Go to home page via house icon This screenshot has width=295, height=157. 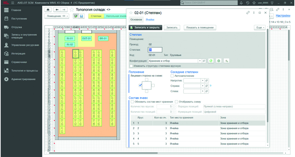(48, 10)
